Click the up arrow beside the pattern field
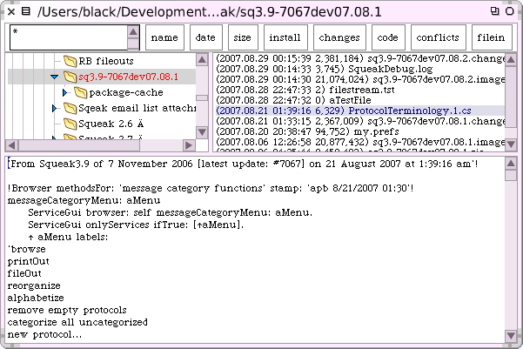Viewport: 523px width, 349px height. pos(133,30)
